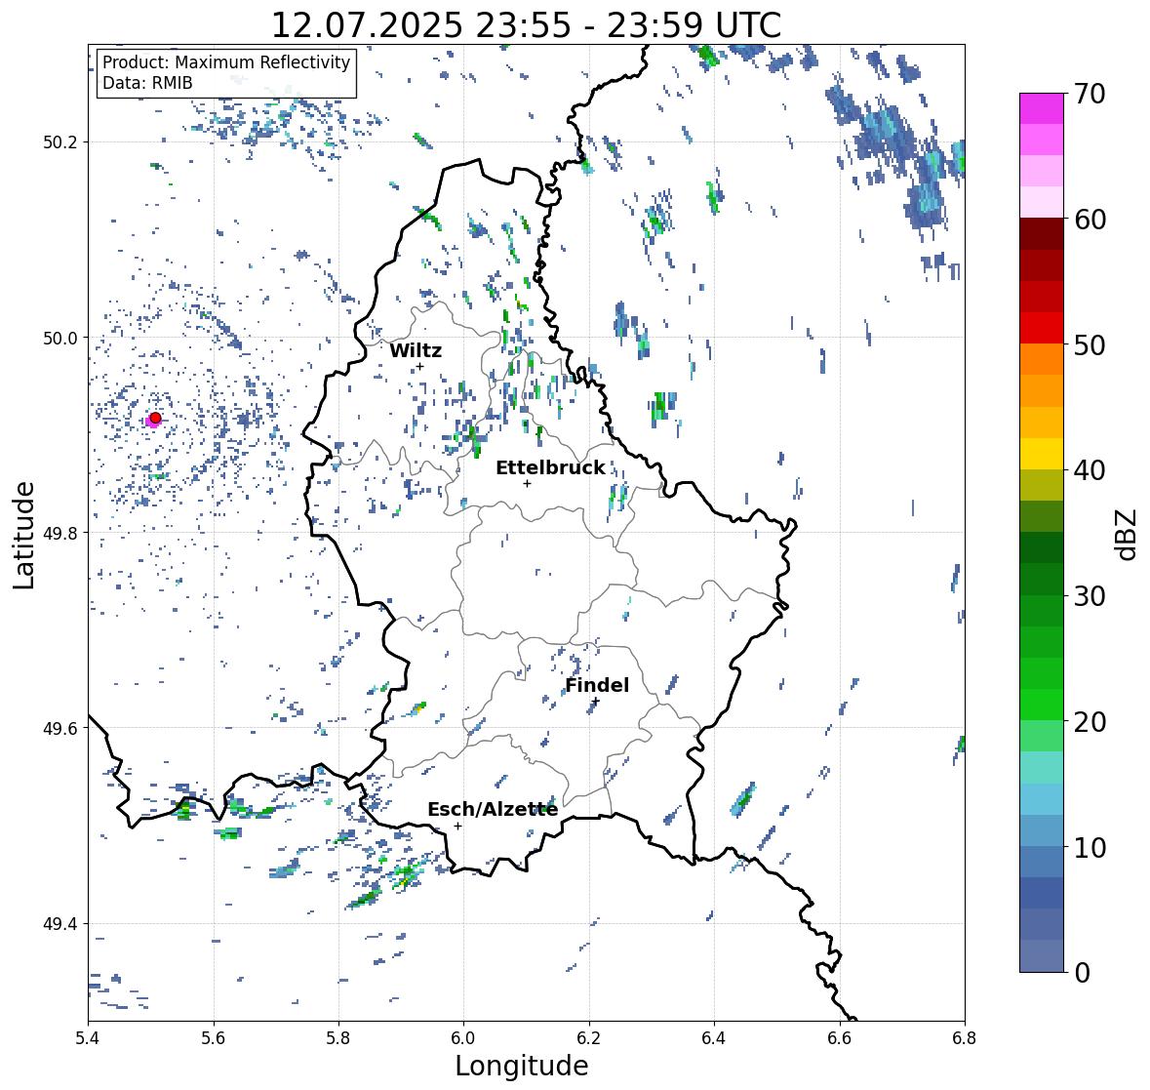Click the colorbar tick value 60
1150x1090 pixels.
[x=1090, y=220]
